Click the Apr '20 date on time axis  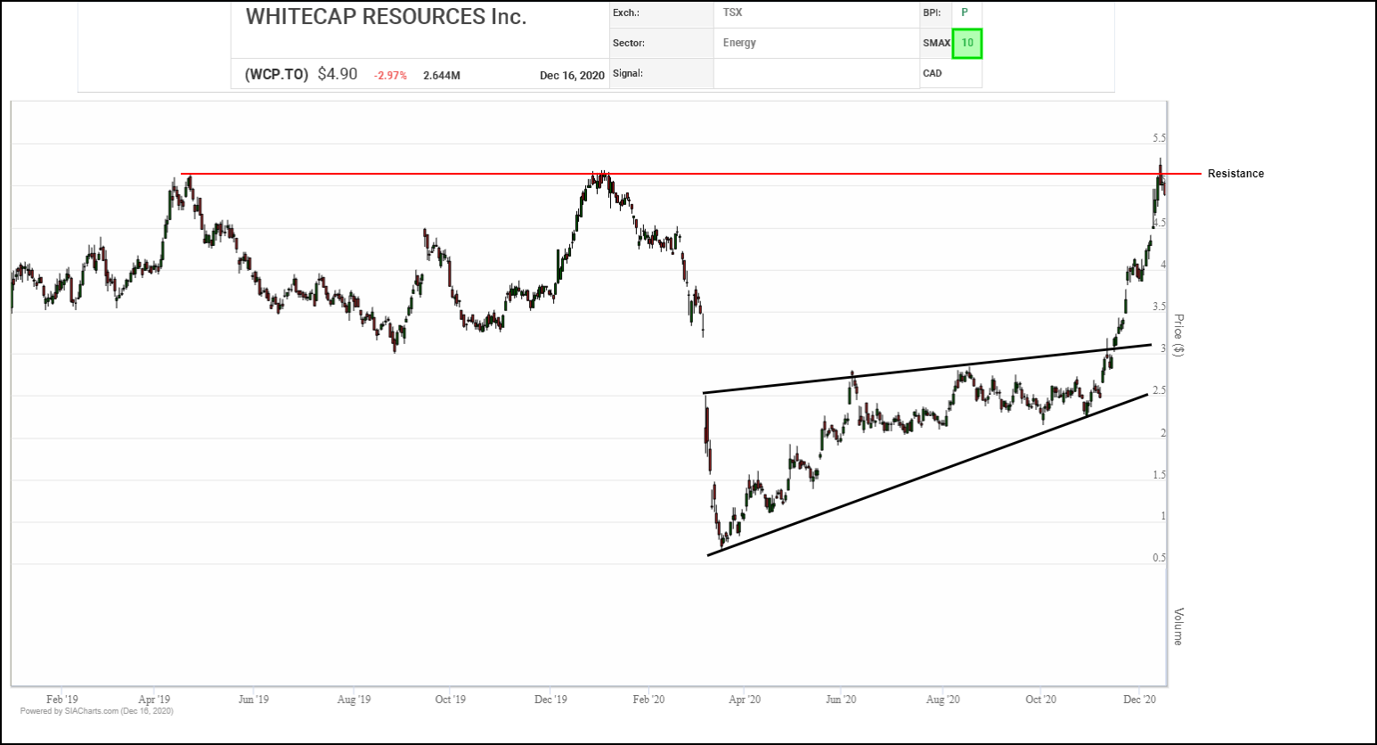745,700
